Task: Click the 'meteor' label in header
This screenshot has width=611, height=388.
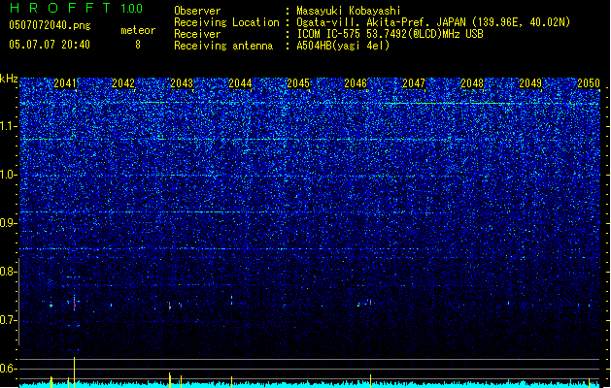Action: (x=138, y=30)
